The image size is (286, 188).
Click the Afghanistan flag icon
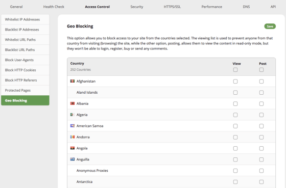point(73,81)
